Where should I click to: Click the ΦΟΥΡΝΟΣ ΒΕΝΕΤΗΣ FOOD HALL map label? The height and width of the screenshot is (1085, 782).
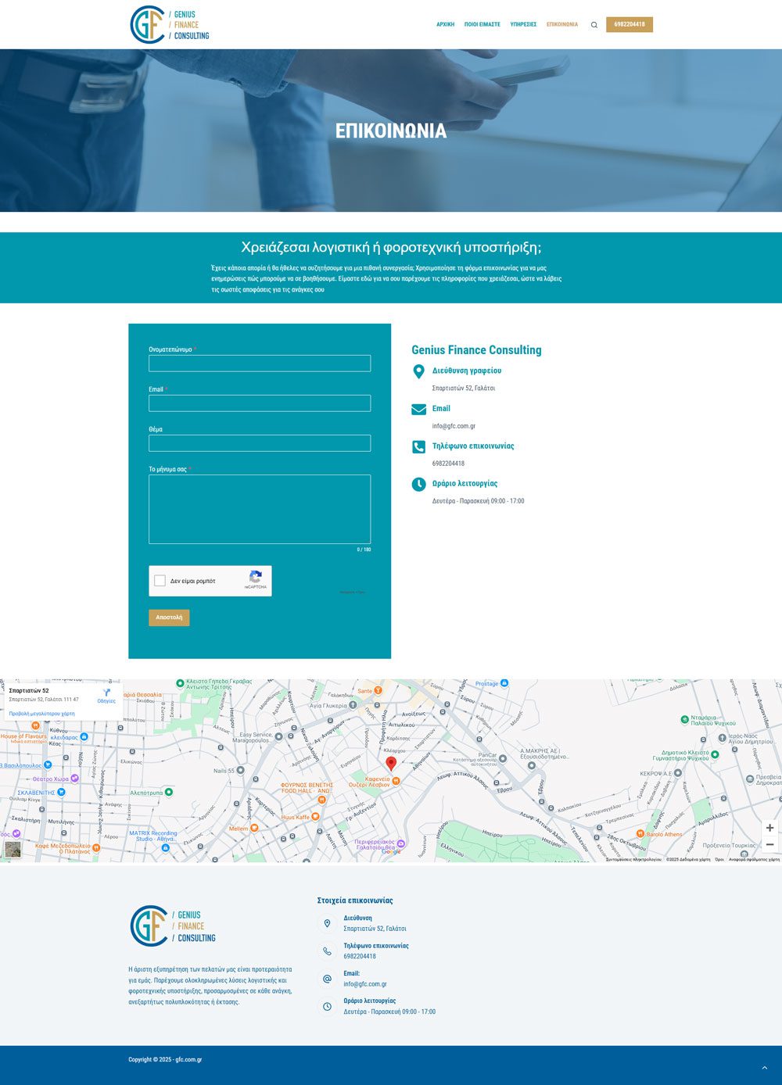[307, 788]
